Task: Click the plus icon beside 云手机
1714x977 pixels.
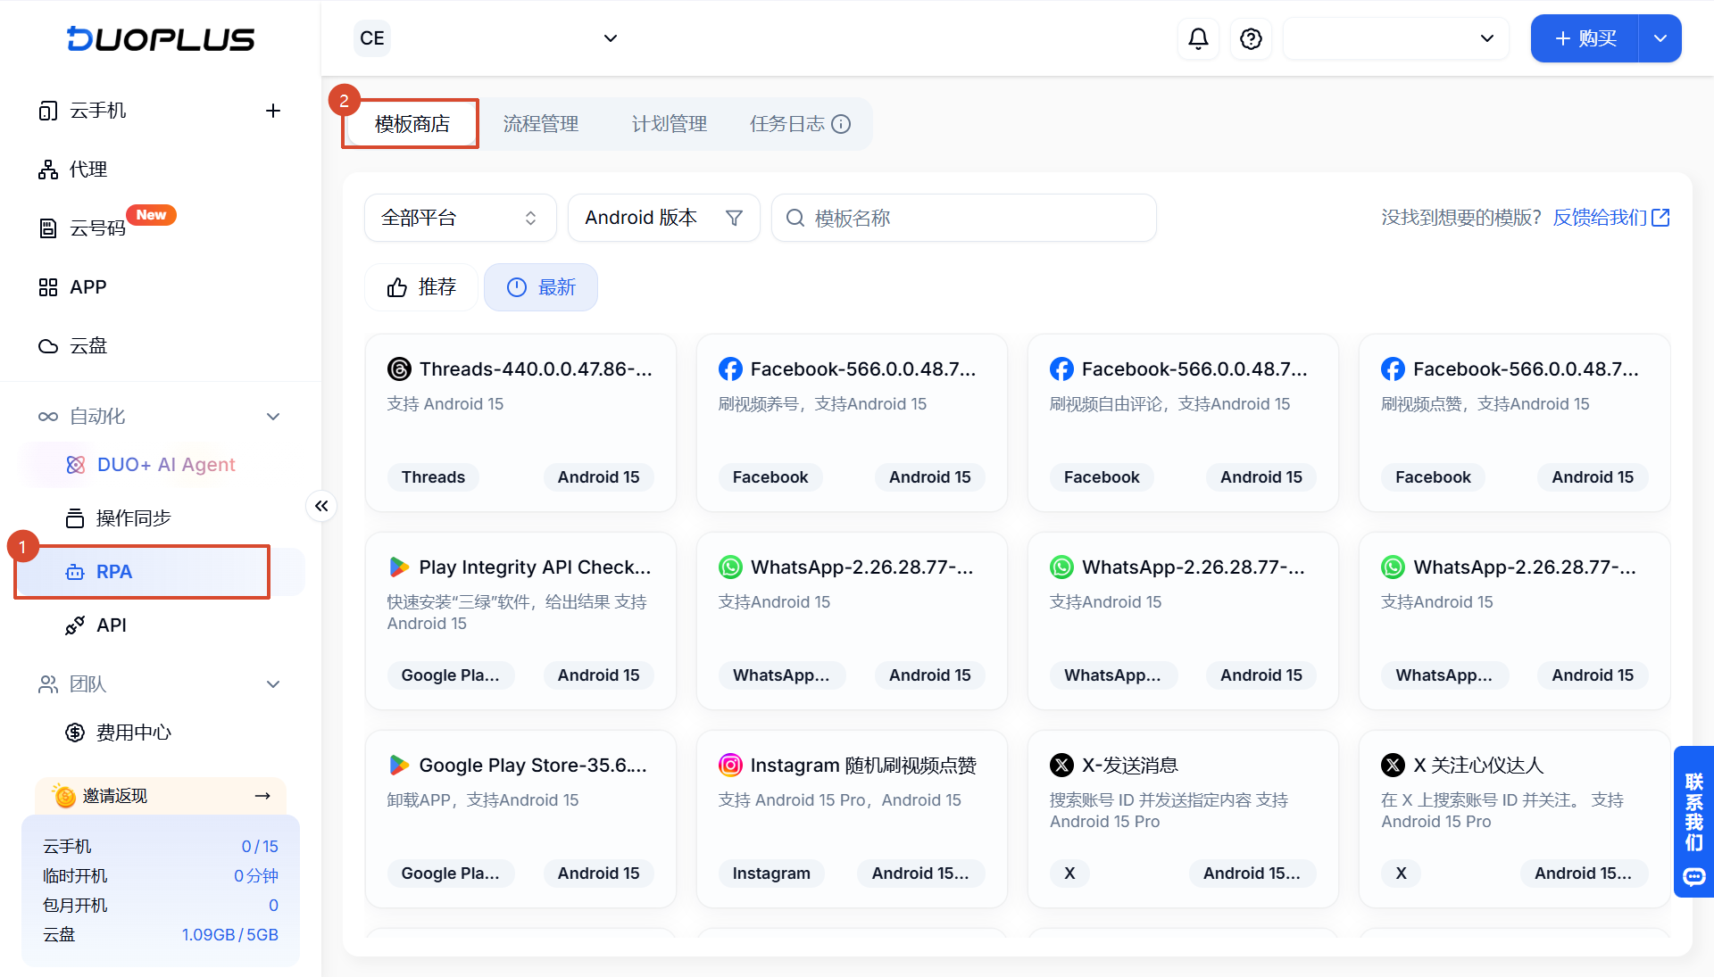Action: coord(273,111)
